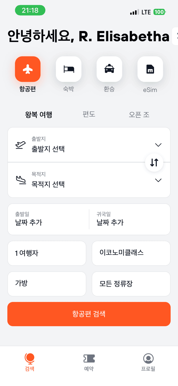Open the 이코노미클래스 cabin class selector
The width and height of the screenshot is (178, 386).
[x=131, y=253]
